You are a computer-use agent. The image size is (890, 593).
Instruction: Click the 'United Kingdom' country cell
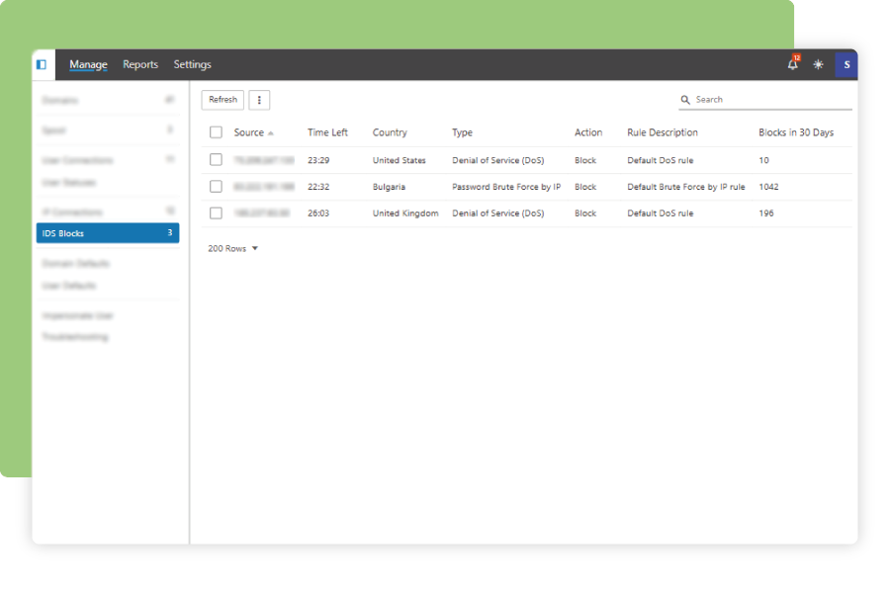(405, 213)
